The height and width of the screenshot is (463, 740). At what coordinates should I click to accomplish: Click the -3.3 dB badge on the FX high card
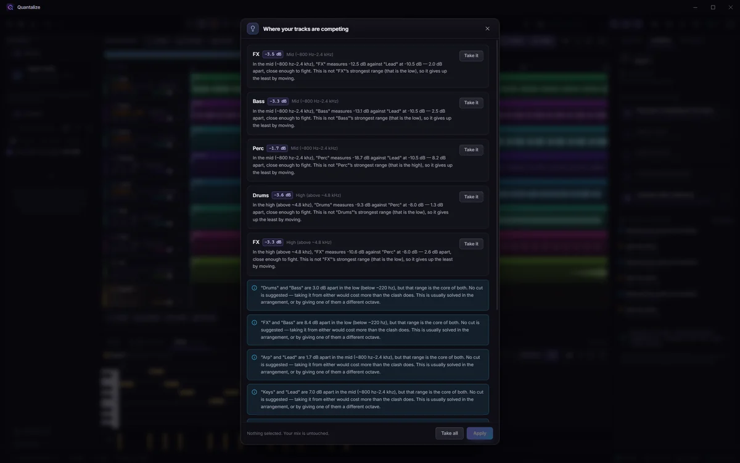pyautogui.click(x=273, y=242)
